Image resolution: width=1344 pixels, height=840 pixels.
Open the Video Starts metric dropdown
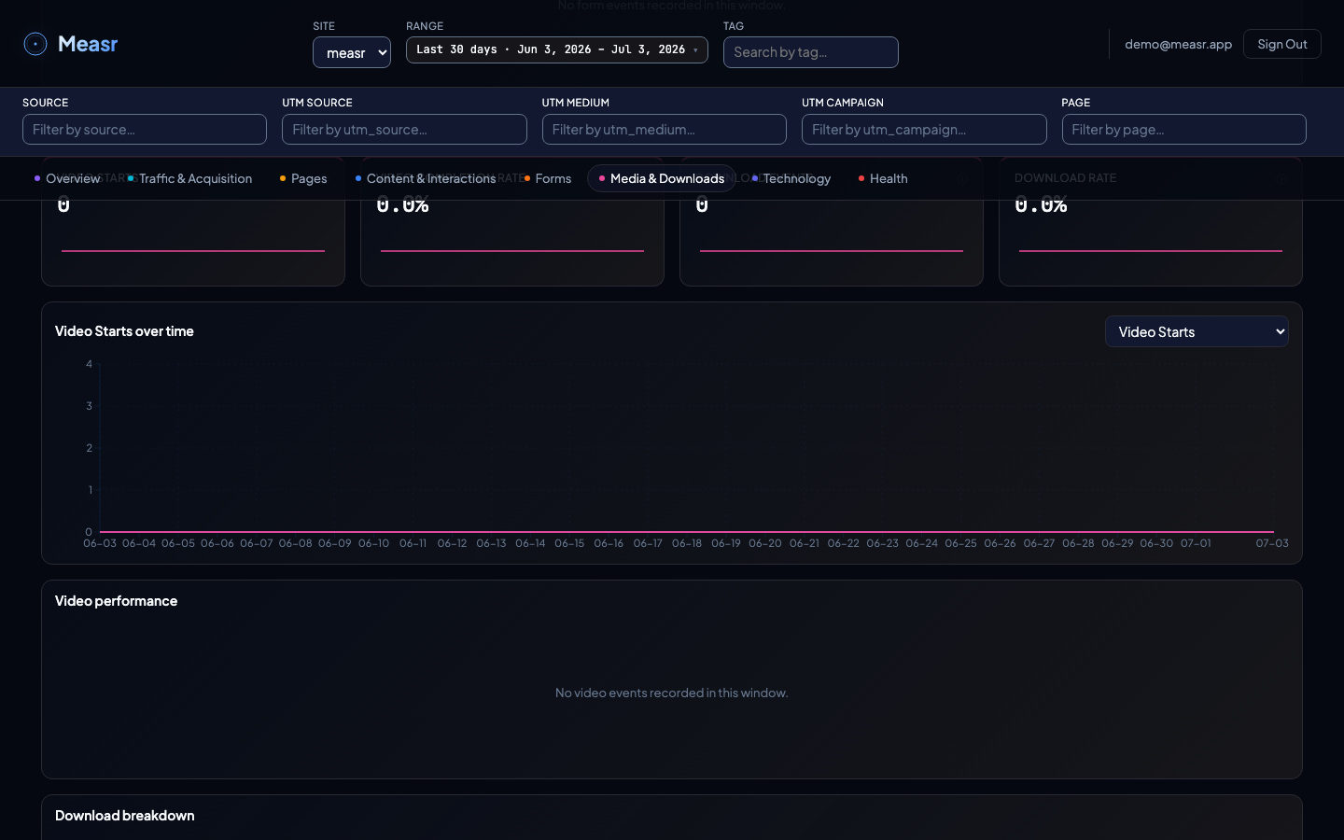pyautogui.click(x=1197, y=331)
